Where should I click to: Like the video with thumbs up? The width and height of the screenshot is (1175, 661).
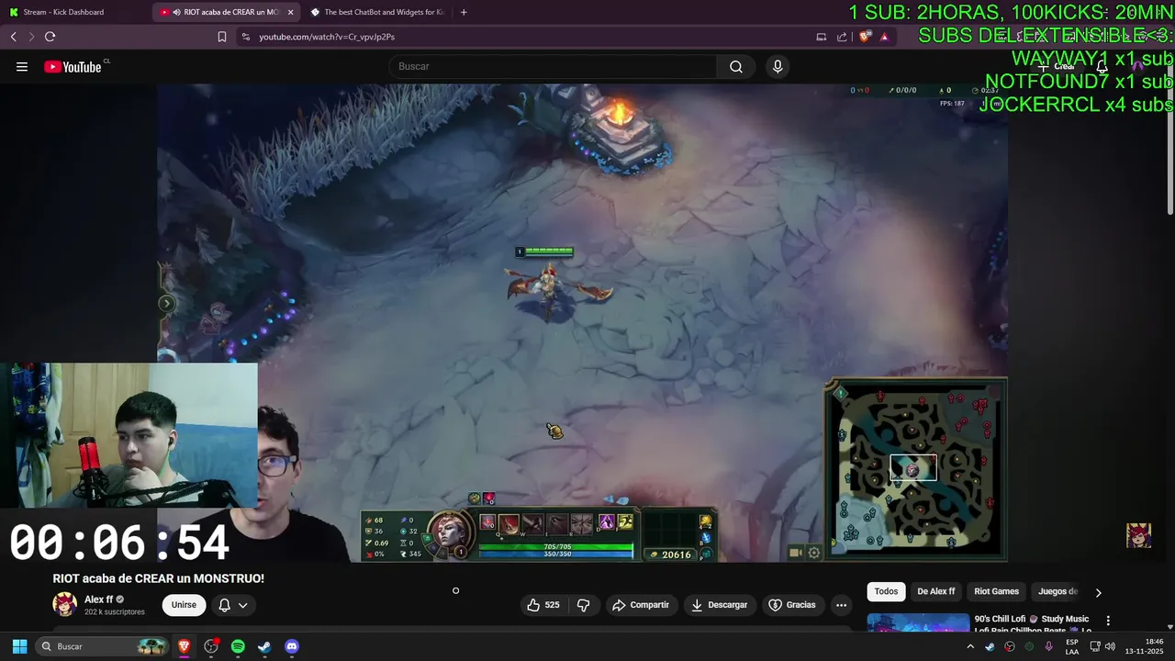[543, 605]
